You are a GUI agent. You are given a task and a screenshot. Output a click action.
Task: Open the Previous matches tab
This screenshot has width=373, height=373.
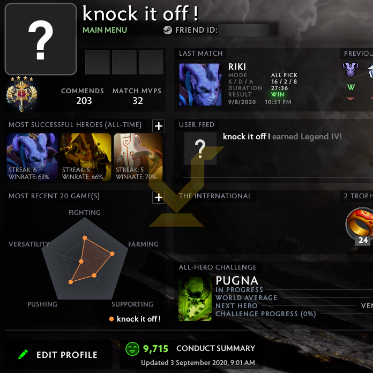(x=356, y=53)
